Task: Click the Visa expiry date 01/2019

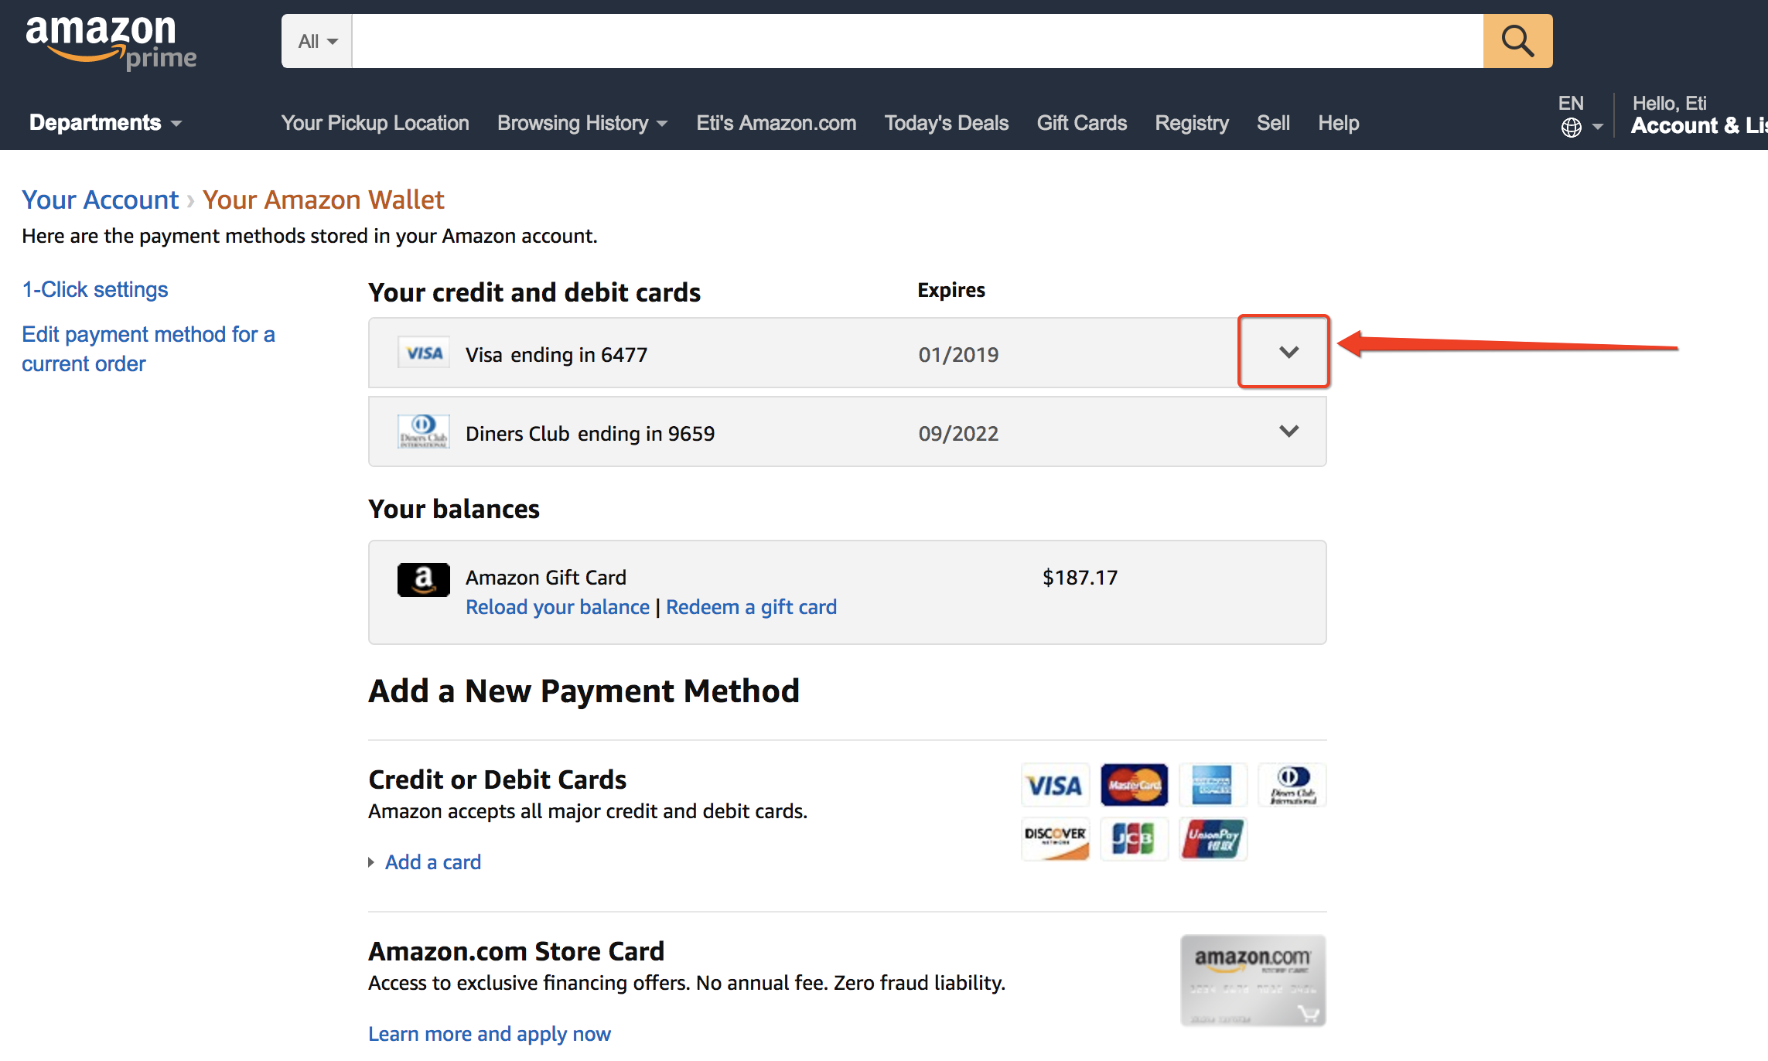Action: click(958, 354)
